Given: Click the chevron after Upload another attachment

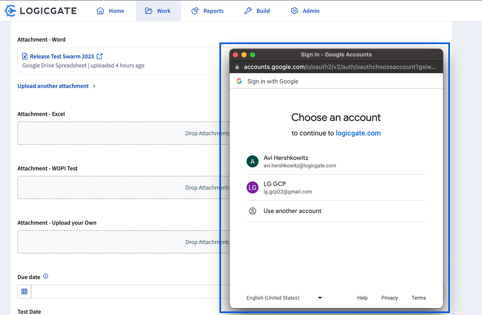Looking at the screenshot, I should click(94, 86).
